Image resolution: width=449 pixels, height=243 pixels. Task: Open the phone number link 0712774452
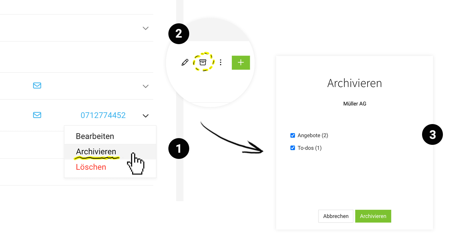click(x=103, y=115)
